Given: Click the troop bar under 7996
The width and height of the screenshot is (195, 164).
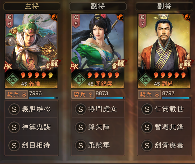Looking at the screenshot, I should pos(44,98).
